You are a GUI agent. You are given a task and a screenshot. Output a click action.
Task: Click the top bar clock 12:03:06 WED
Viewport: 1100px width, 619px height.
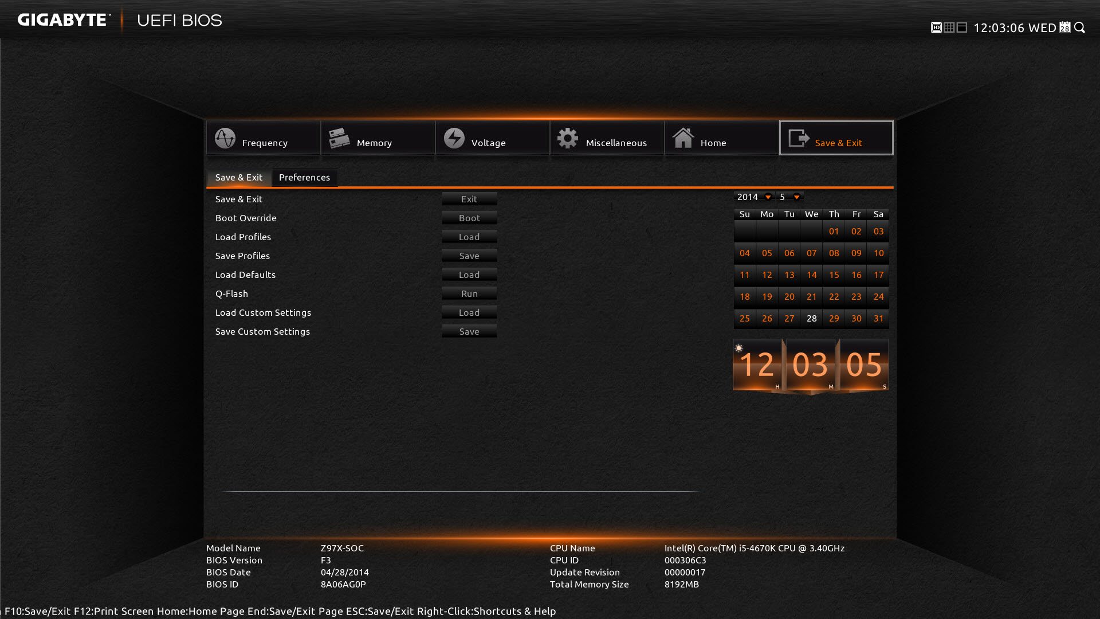click(1015, 28)
